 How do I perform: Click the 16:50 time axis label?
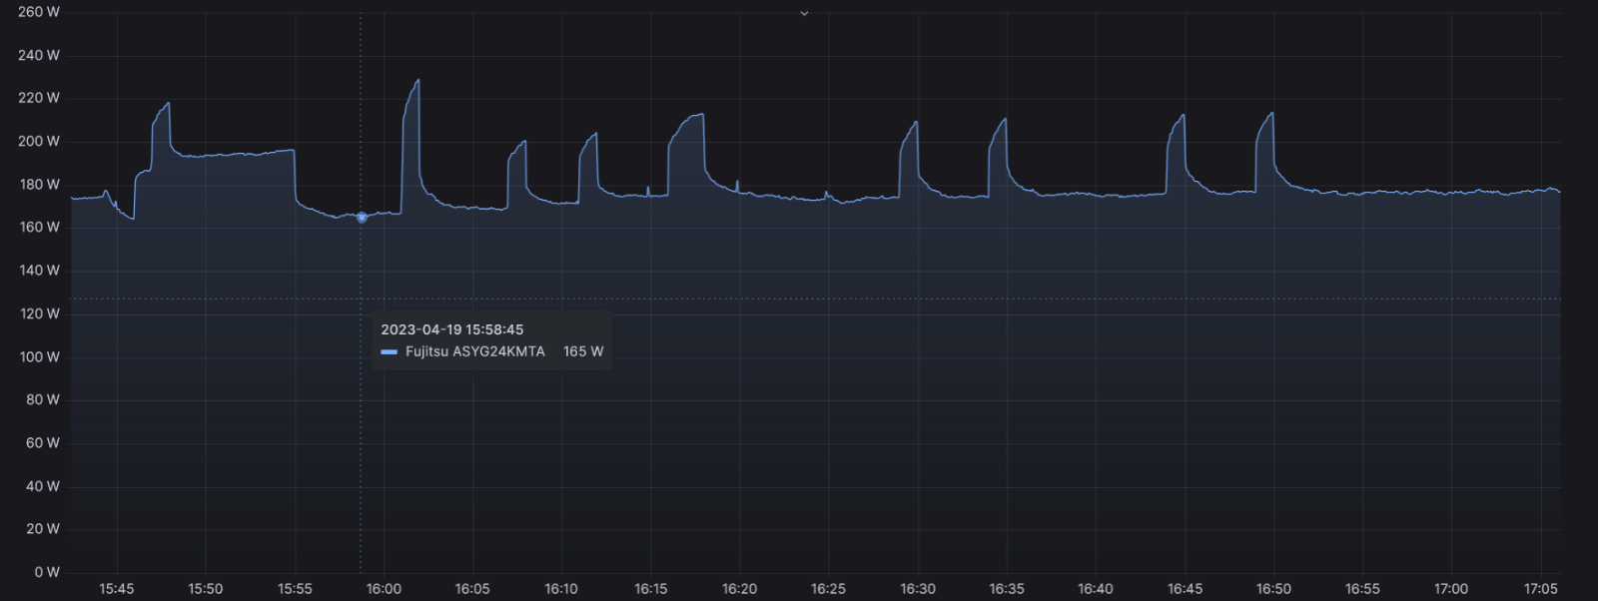pyautogui.click(x=1273, y=589)
